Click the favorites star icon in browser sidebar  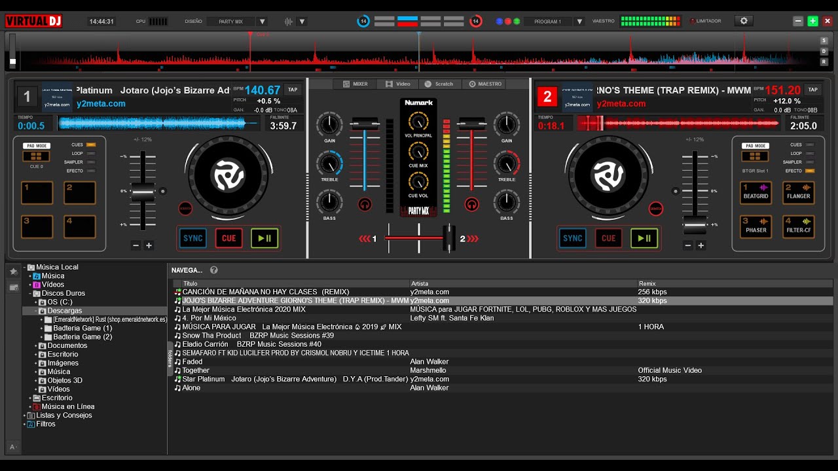pos(13,271)
